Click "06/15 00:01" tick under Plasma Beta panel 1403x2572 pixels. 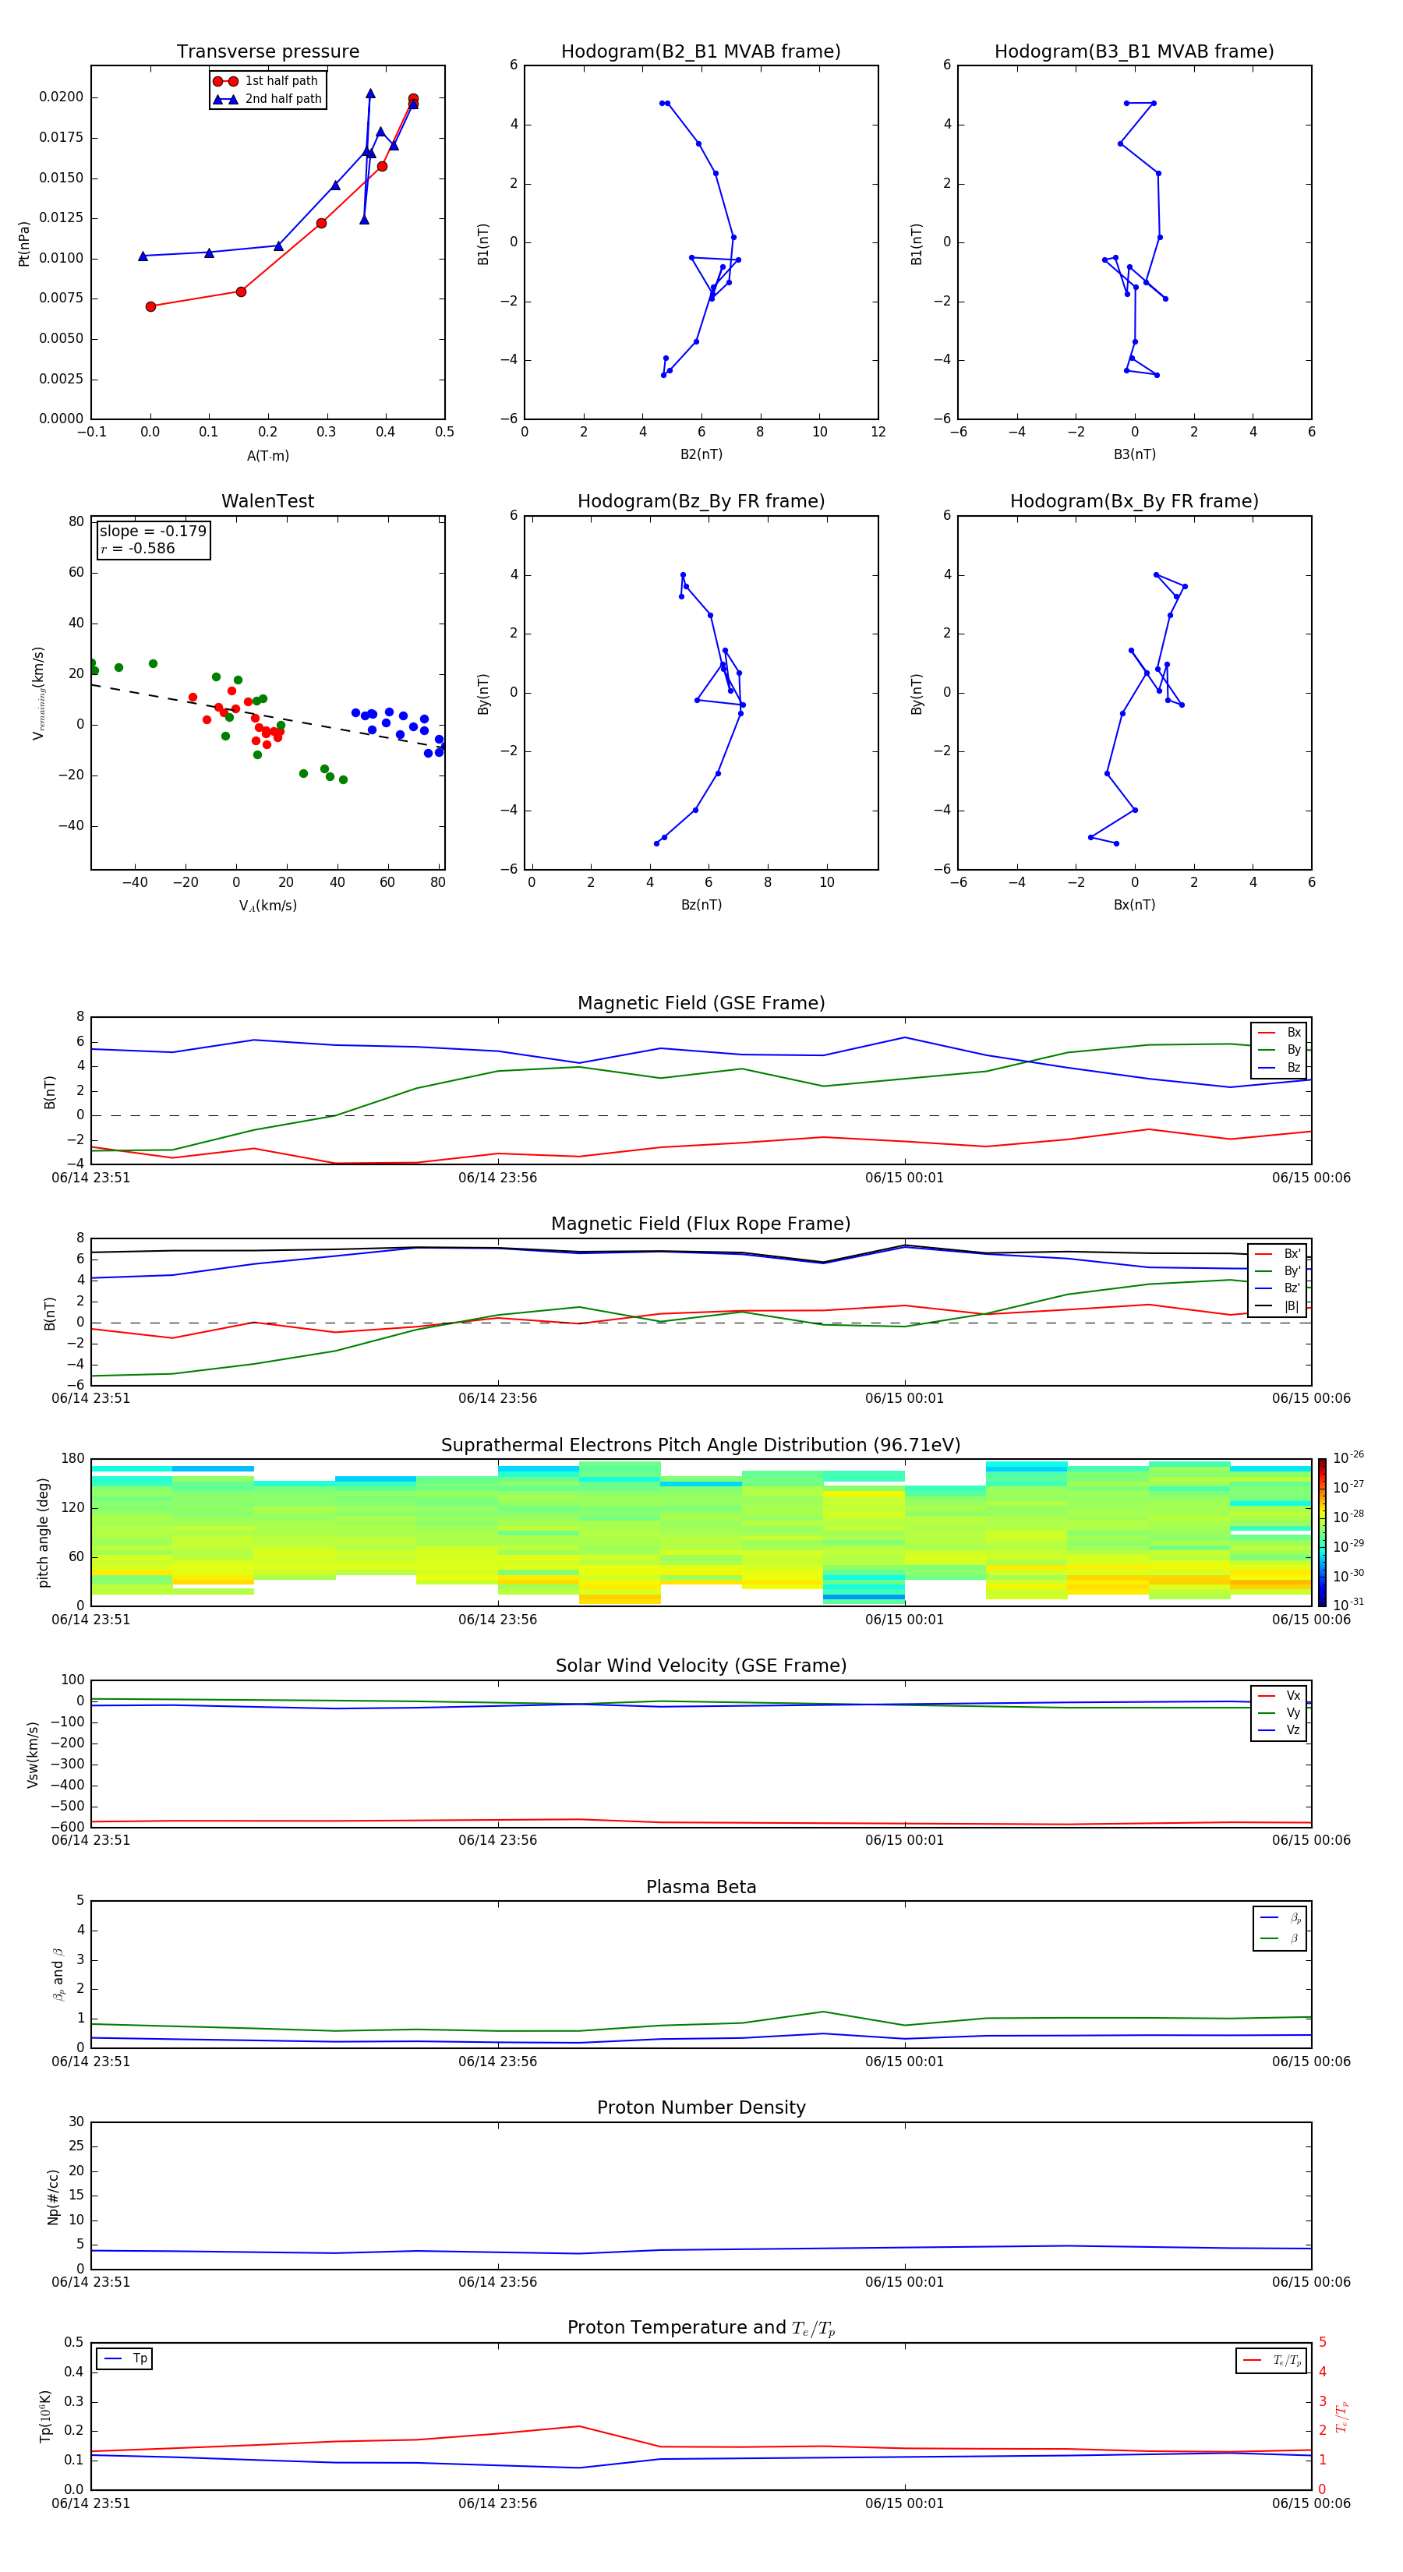tap(905, 2061)
